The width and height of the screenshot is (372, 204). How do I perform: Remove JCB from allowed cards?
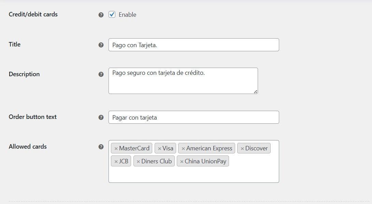tap(116, 161)
